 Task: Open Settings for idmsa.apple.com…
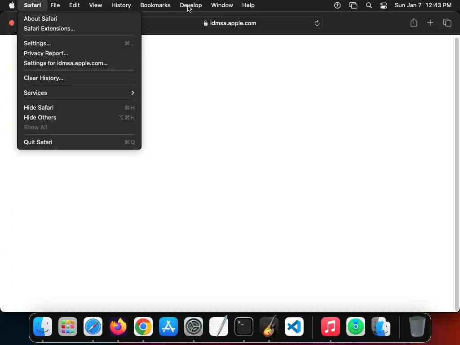pos(79,63)
